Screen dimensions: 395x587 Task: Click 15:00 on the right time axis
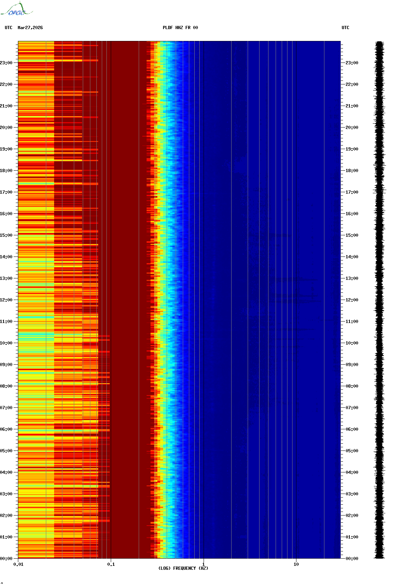(x=352, y=235)
